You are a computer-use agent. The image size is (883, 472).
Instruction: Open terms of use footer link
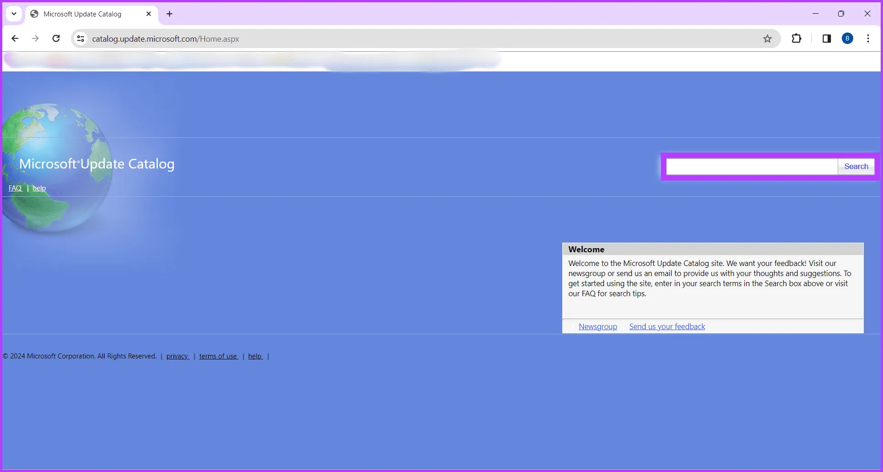point(218,356)
